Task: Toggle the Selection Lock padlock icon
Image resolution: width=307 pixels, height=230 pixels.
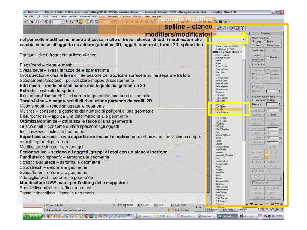Action: coord(114,205)
